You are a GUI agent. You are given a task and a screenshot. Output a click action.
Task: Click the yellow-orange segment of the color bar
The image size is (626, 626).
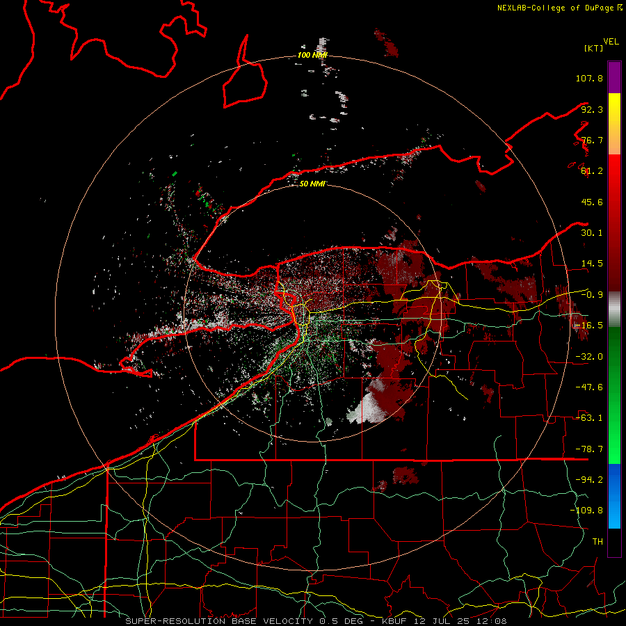point(614,124)
